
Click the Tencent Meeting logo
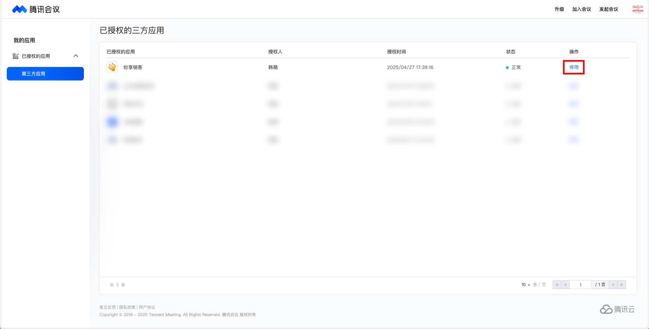pyautogui.click(x=36, y=9)
